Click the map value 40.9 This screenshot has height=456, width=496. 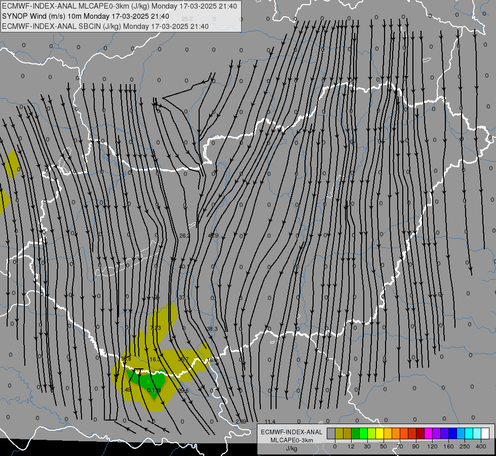click(x=213, y=236)
